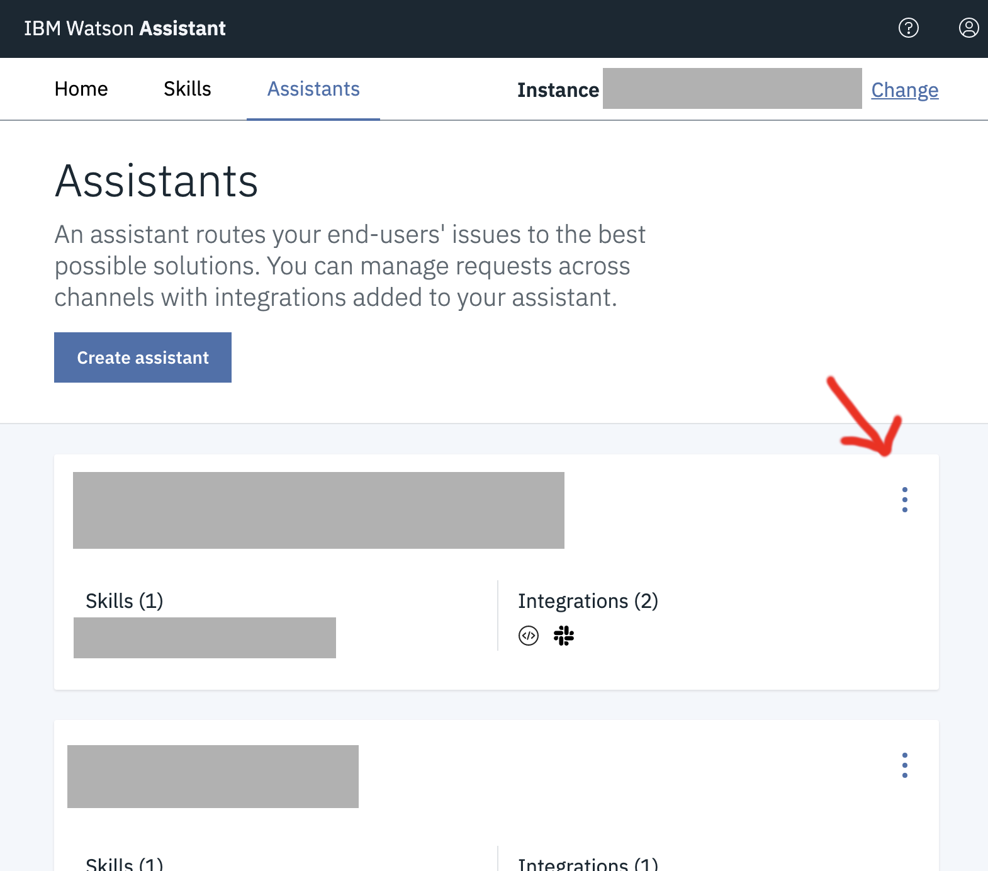Click the first assistant's skill name
The image size is (988, 871).
pyautogui.click(x=205, y=638)
